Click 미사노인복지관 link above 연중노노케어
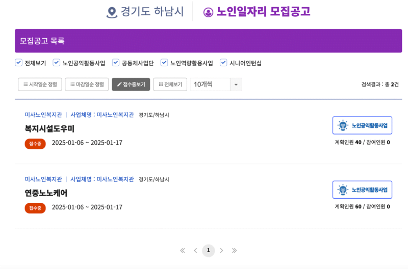The image size is (408, 269). coord(43,179)
